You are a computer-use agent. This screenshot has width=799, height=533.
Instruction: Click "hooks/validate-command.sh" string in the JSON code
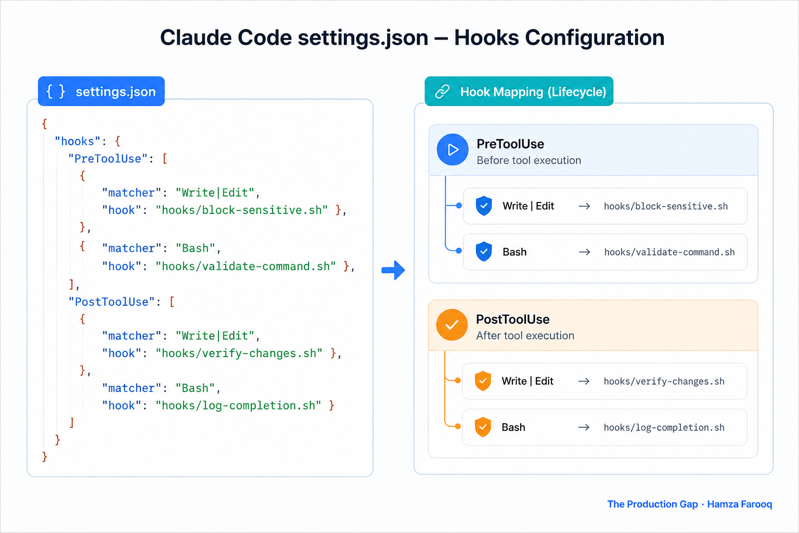[246, 266]
